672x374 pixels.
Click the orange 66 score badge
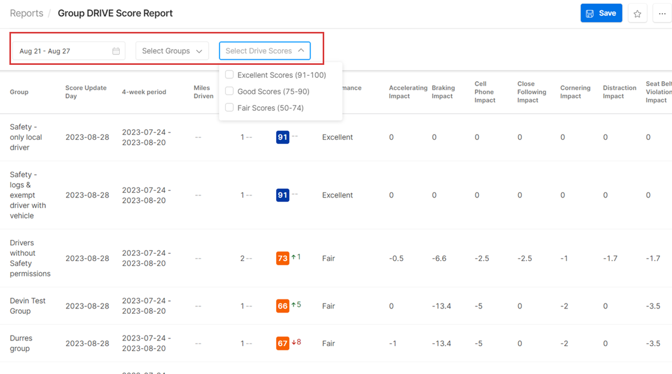(282, 306)
